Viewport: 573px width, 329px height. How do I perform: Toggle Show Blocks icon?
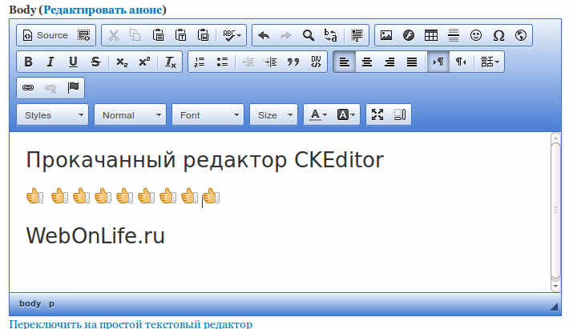400,114
